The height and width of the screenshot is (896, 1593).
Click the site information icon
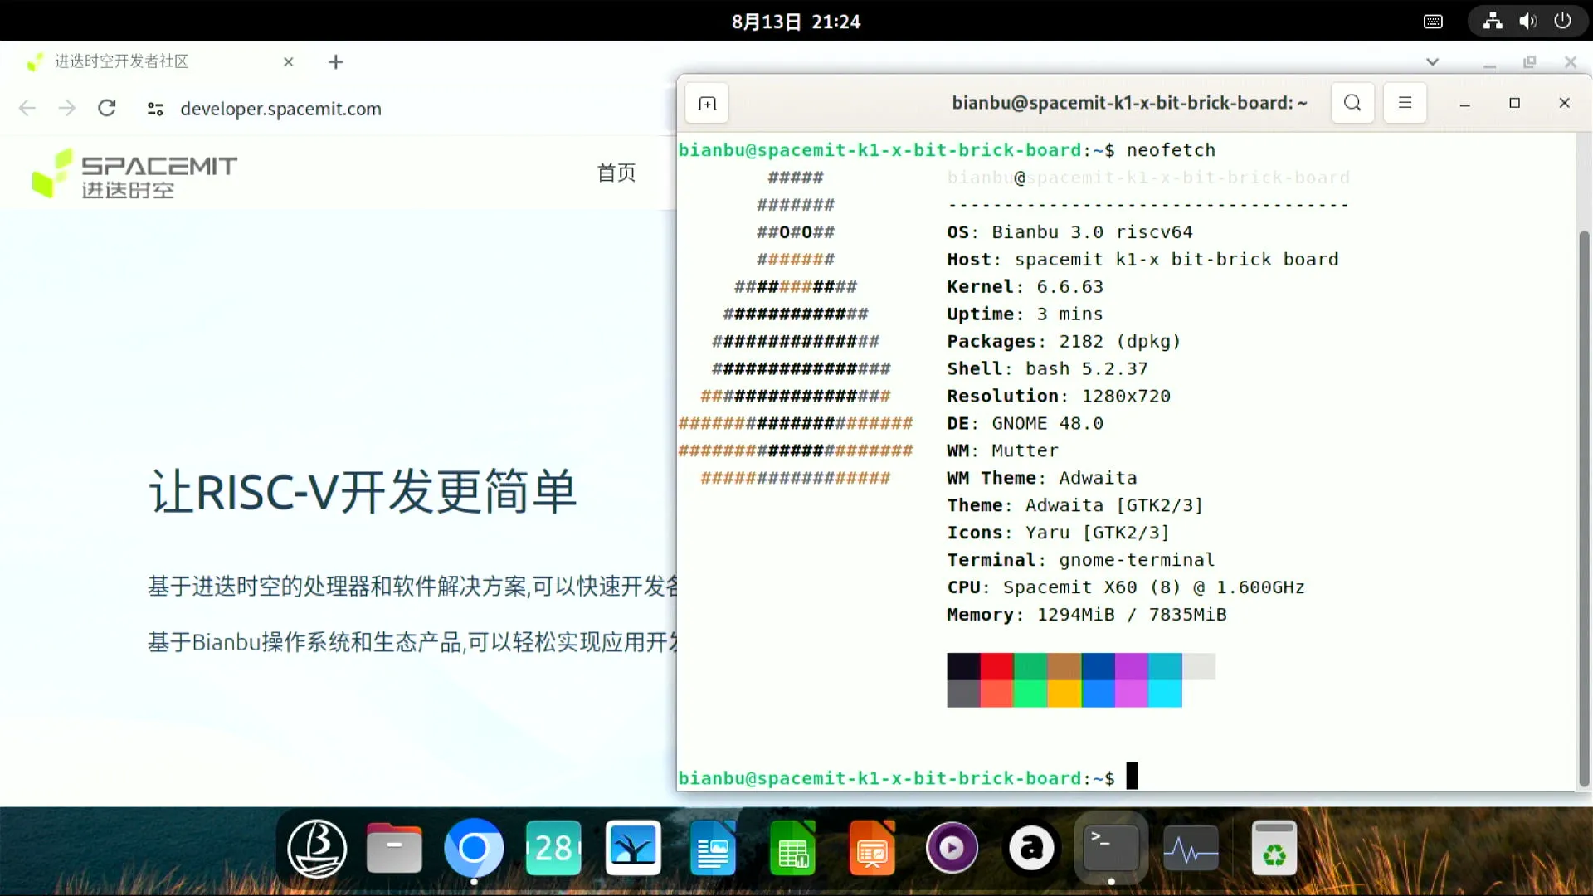pos(155,109)
